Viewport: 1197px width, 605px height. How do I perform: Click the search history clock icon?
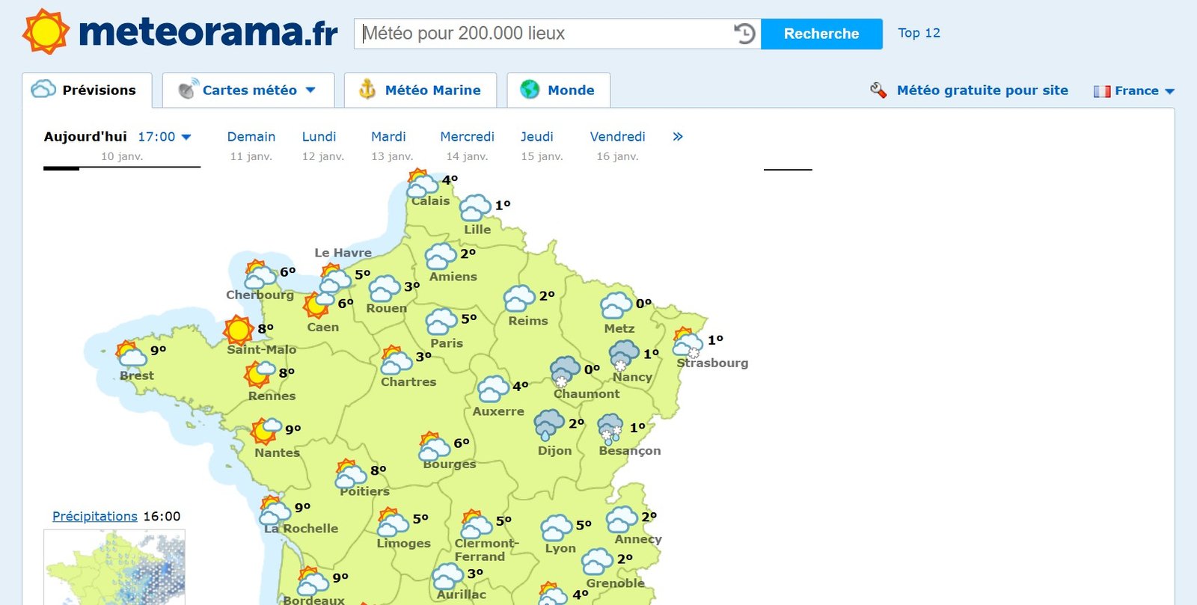point(744,34)
